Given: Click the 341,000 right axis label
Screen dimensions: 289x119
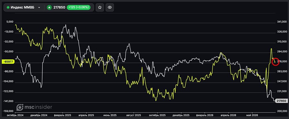Looking at the screenshot, I should tap(281, 22).
